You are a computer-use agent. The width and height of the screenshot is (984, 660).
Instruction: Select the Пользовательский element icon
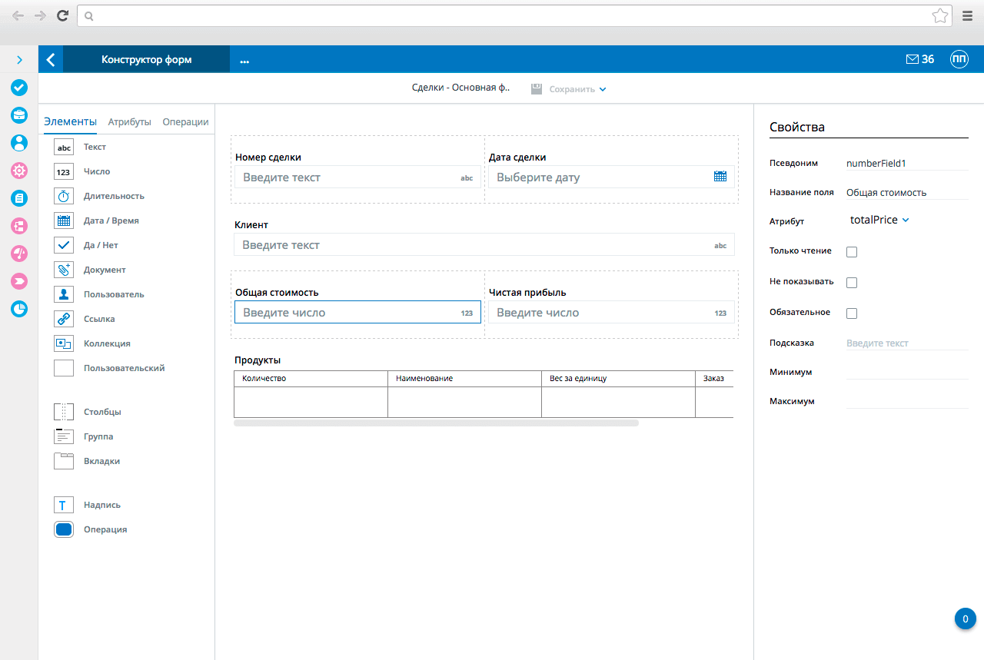click(64, 368)
